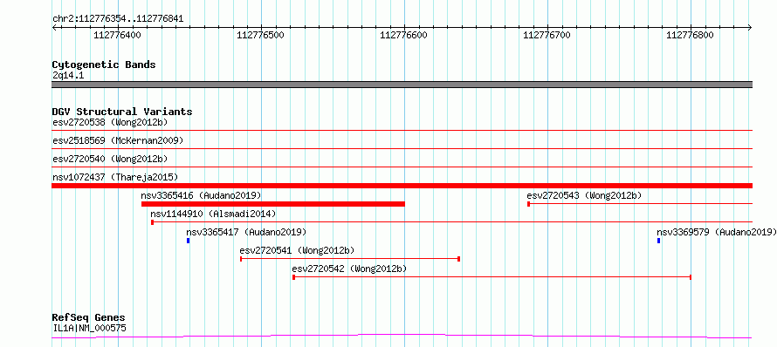This screenshot has height=347, width=777.
Task: Click the red esv2720541 variant line
Action: tap(350, 259)
